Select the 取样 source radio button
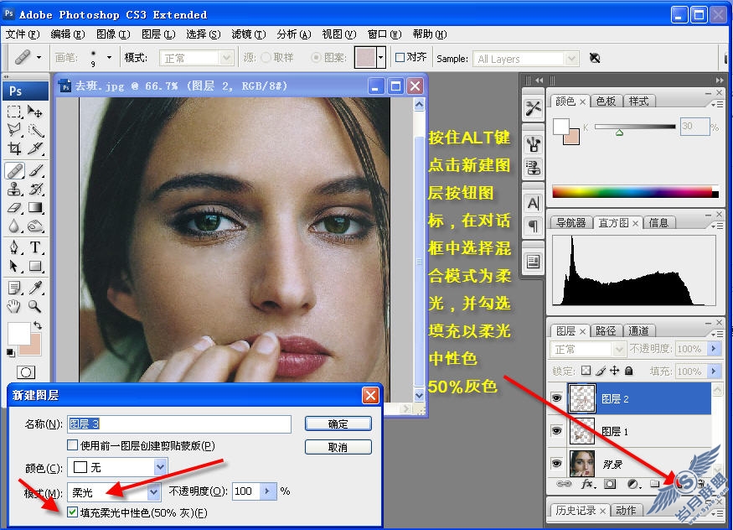 point(266,58)
